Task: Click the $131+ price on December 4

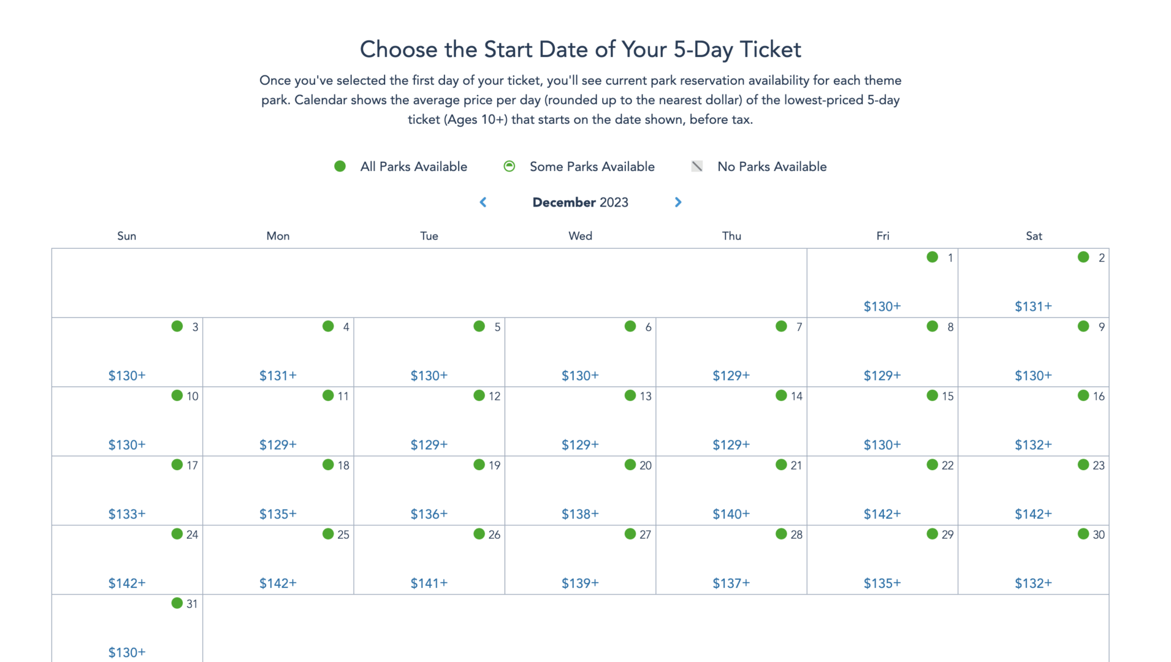Action: [x=278, y=376]
